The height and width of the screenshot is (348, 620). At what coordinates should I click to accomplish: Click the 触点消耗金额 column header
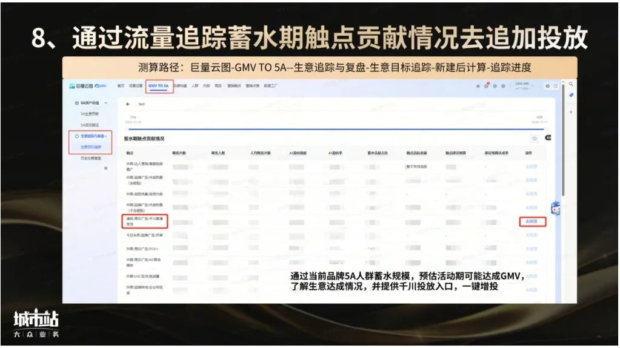417,153
